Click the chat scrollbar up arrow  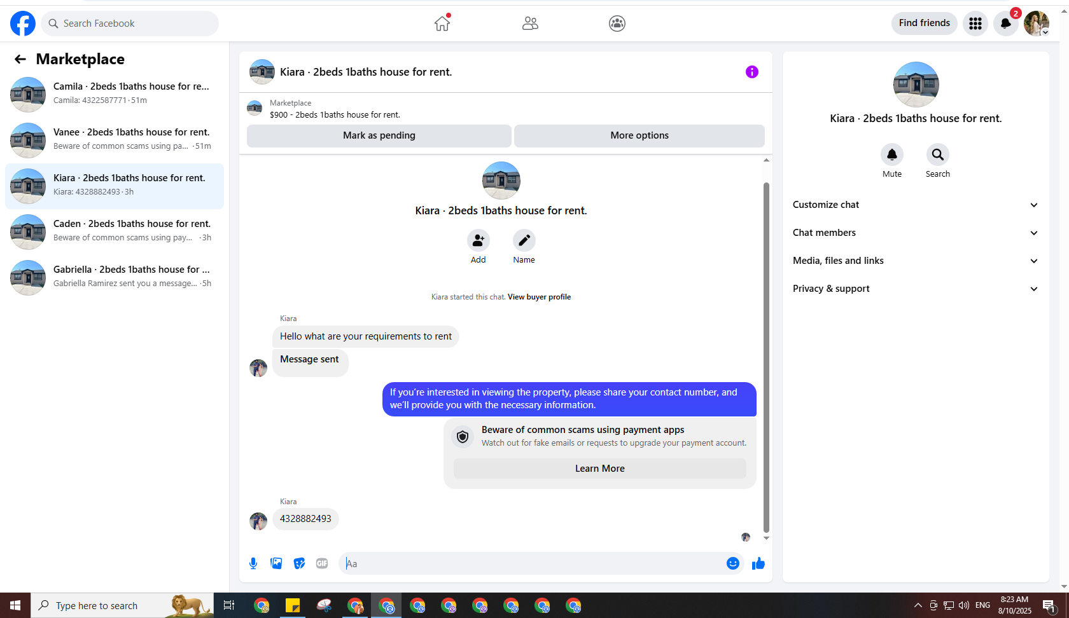point(766,160)
